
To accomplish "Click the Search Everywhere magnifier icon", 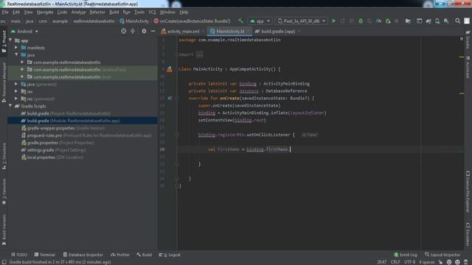I will pyautogui.click(x=457, y=21).
